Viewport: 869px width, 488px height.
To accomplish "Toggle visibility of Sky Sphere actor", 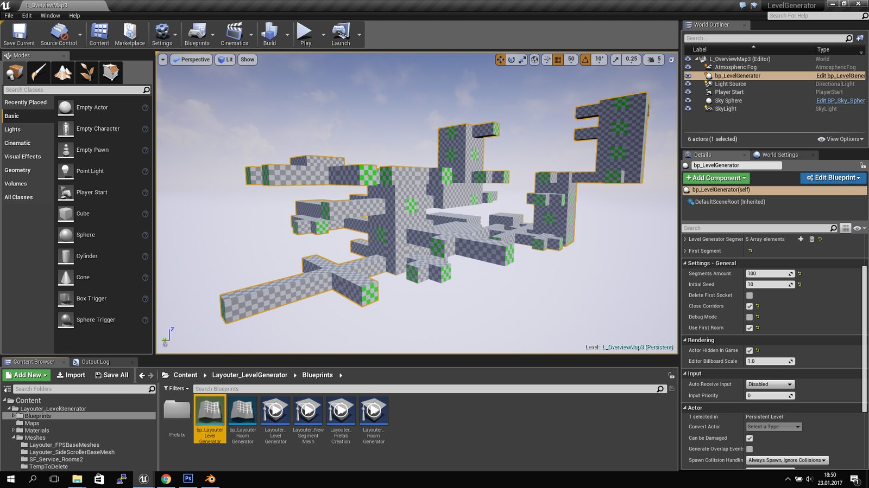I will (x=688, y=100).
